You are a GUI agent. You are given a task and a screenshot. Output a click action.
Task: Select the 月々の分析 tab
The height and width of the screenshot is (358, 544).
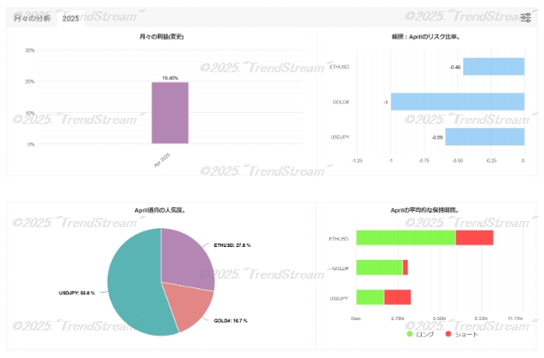(x=32, y=18)
